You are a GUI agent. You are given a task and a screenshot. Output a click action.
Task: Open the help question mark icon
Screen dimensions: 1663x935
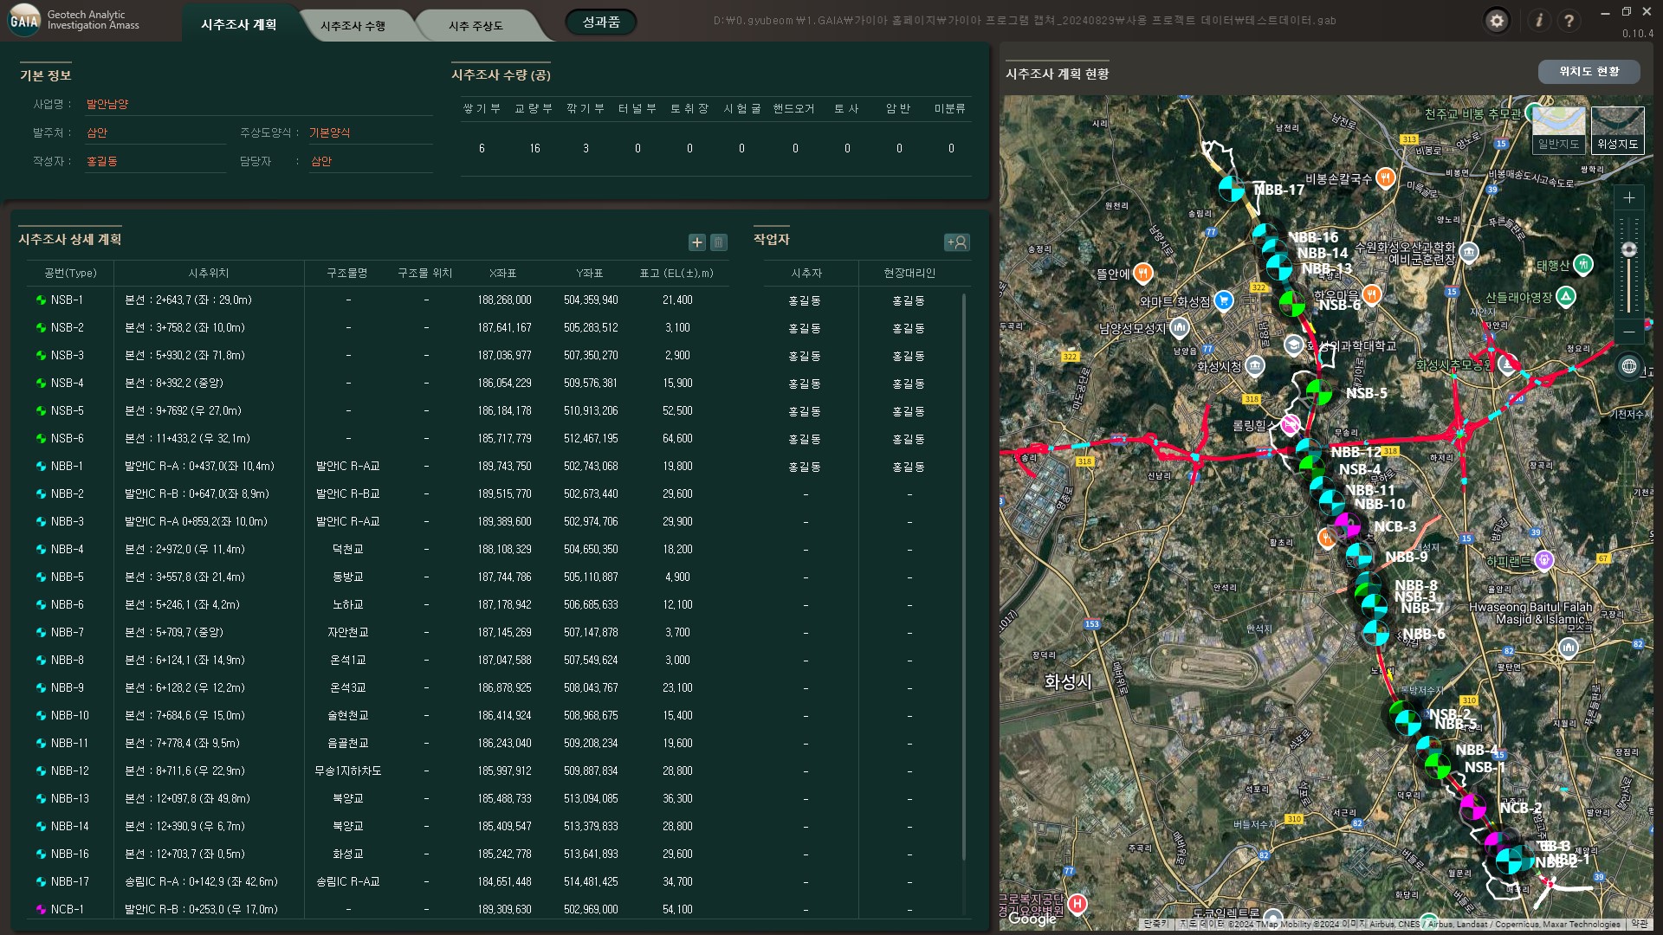click(x=1569, y=21)
